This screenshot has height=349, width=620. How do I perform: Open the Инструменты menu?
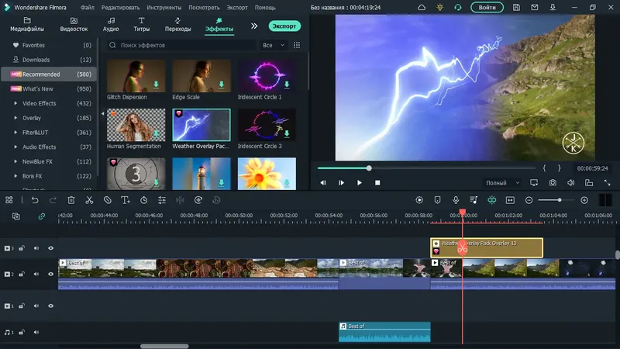(164, 8)
